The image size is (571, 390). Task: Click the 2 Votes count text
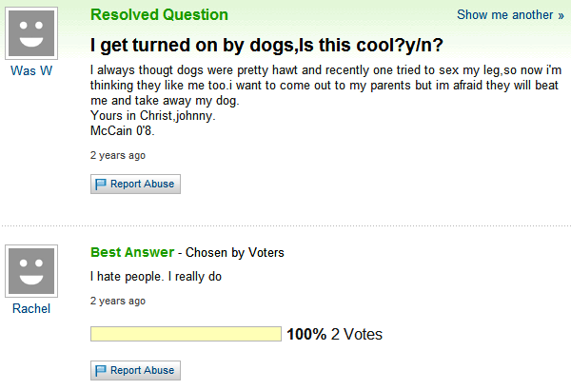[357, 334]
